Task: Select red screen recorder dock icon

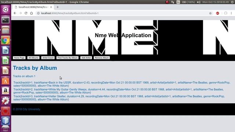Action: (6, 111)
